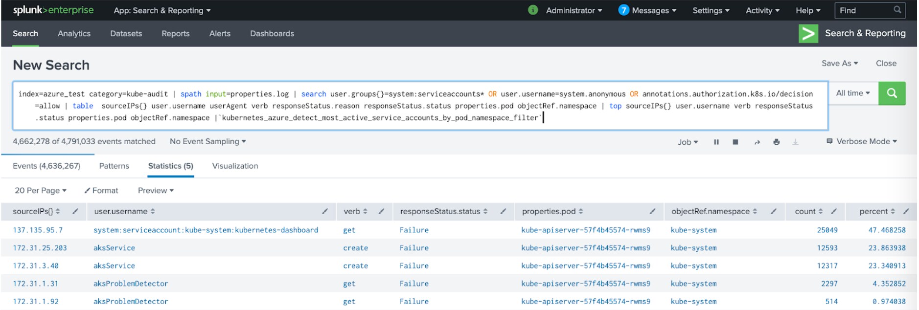Open the Settings dropdown

pos(711,10)
